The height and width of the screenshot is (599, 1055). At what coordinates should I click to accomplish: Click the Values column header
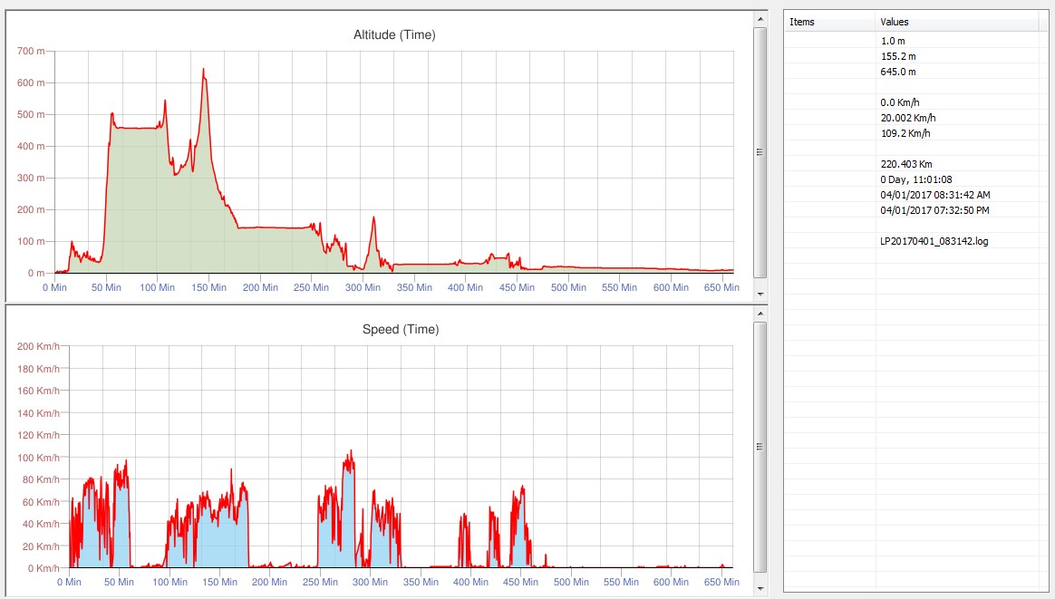click(x=956, y=22)
